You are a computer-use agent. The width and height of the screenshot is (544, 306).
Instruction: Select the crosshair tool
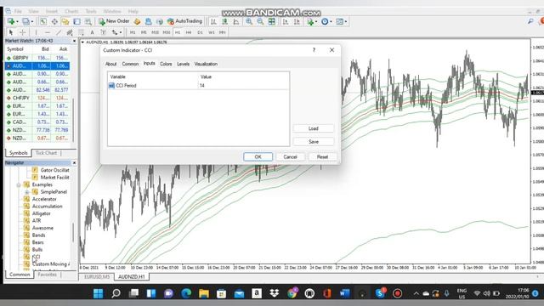tap(22, 32)
